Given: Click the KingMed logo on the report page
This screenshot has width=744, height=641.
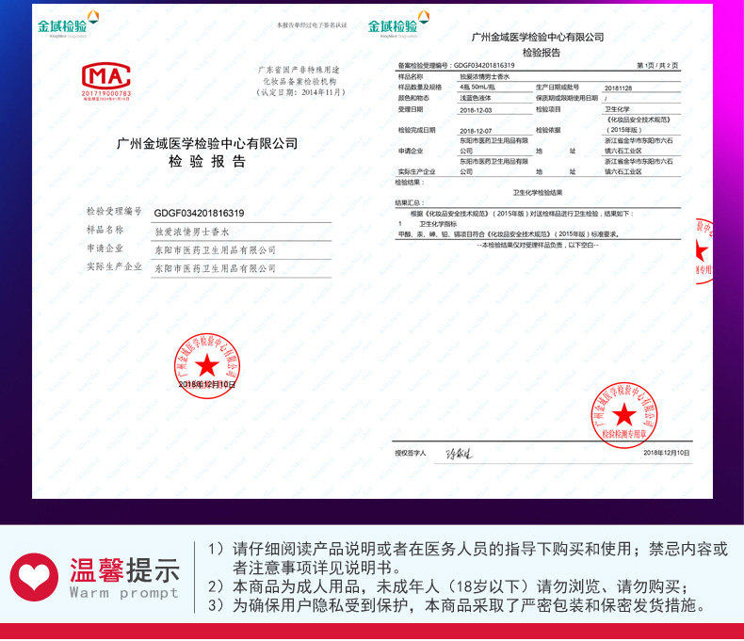Looking at the screenshot, I should pyautogui.click(x=399, y=24).
